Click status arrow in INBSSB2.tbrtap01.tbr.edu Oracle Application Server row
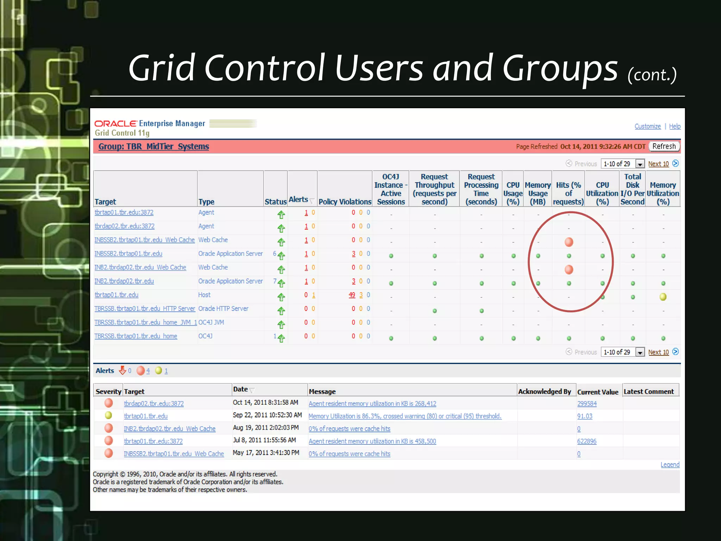The image size is (721, 541). pos(281,256)
